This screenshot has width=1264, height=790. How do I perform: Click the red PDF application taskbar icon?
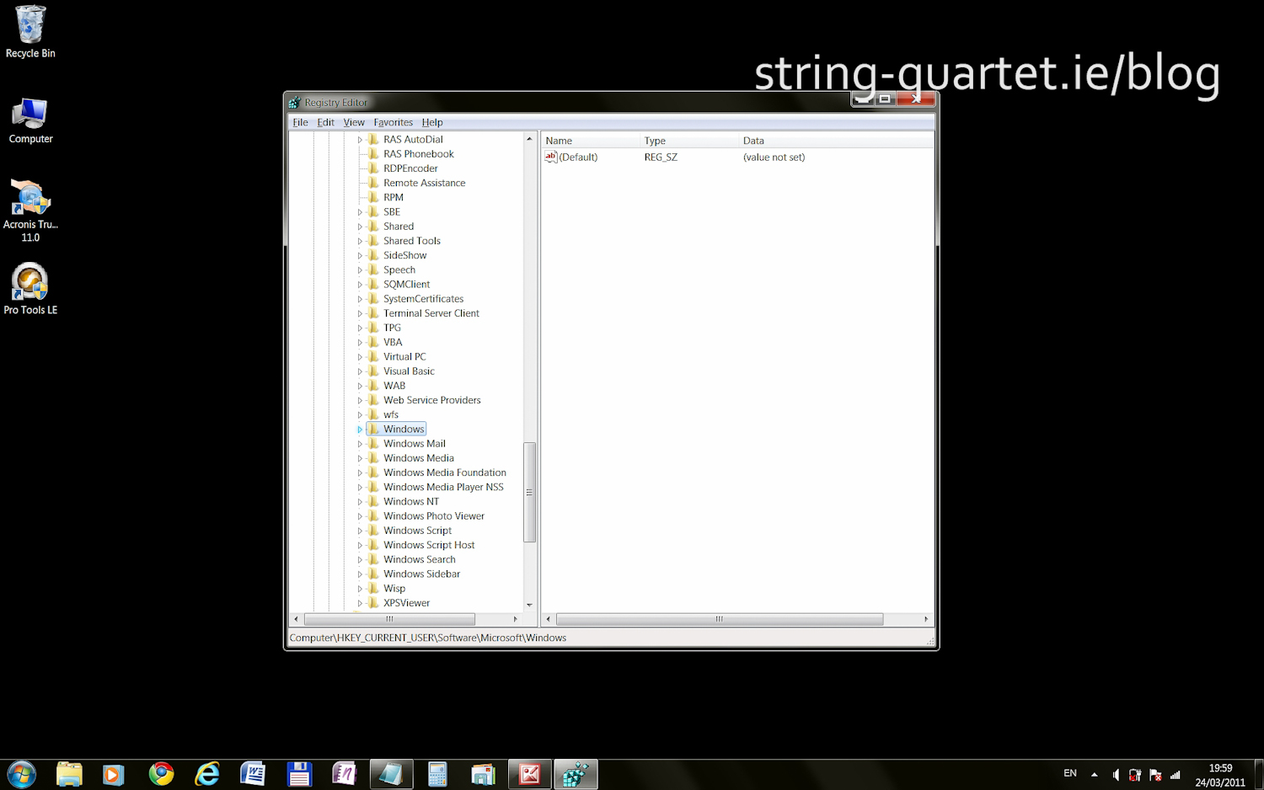[x=530, y=774]
